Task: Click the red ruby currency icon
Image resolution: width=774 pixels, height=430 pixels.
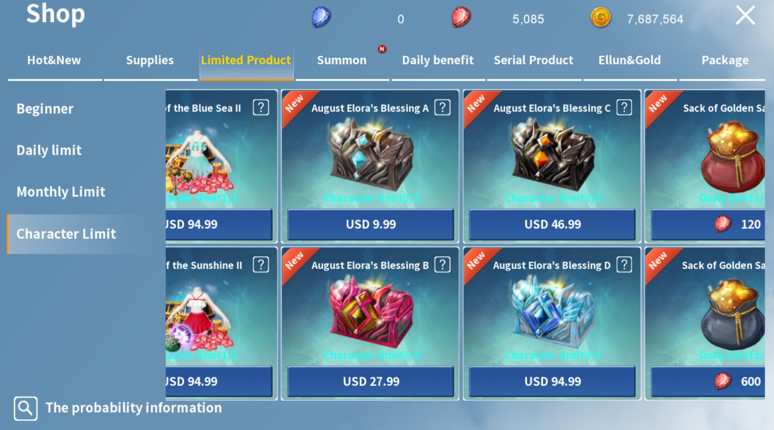Action: tap(461, 18)
